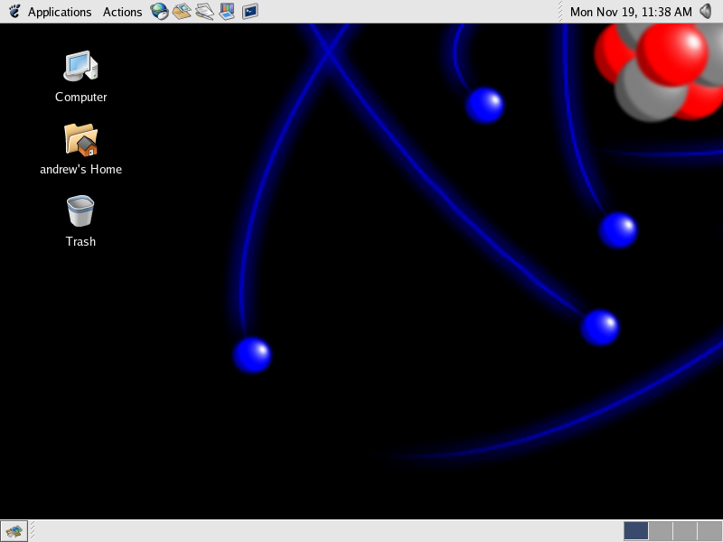Launch the web browser globe icon

(x=160, y=12)
